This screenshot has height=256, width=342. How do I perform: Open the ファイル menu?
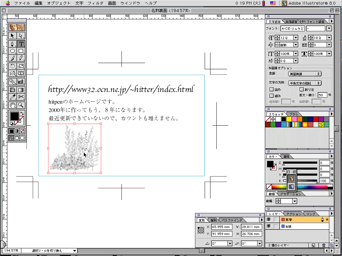pyautogui.click(x=22, y=3)
